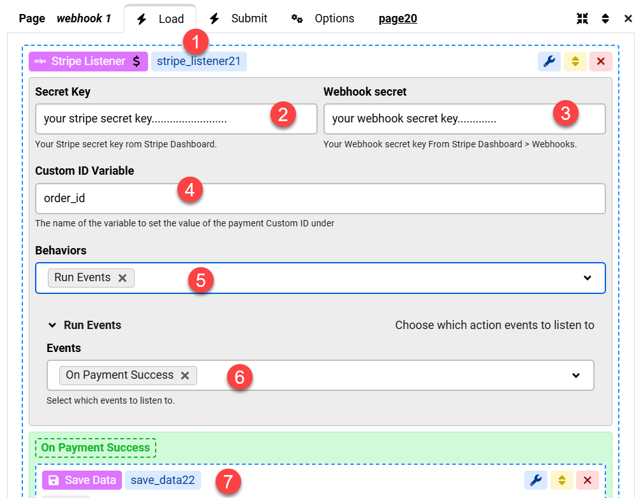Focus the Custom ID Variable field
This screenshot has width=636, height=498.
click(x=319, y=199)
